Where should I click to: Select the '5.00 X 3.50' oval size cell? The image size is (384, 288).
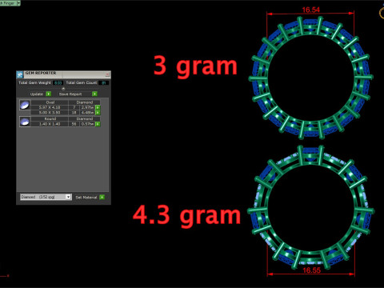click(50, 113)
